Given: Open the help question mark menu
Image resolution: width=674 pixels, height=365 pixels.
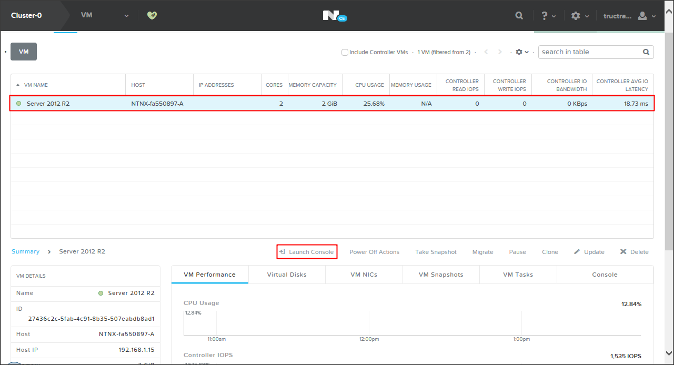Looking at the screenshot, I should 545,16.
